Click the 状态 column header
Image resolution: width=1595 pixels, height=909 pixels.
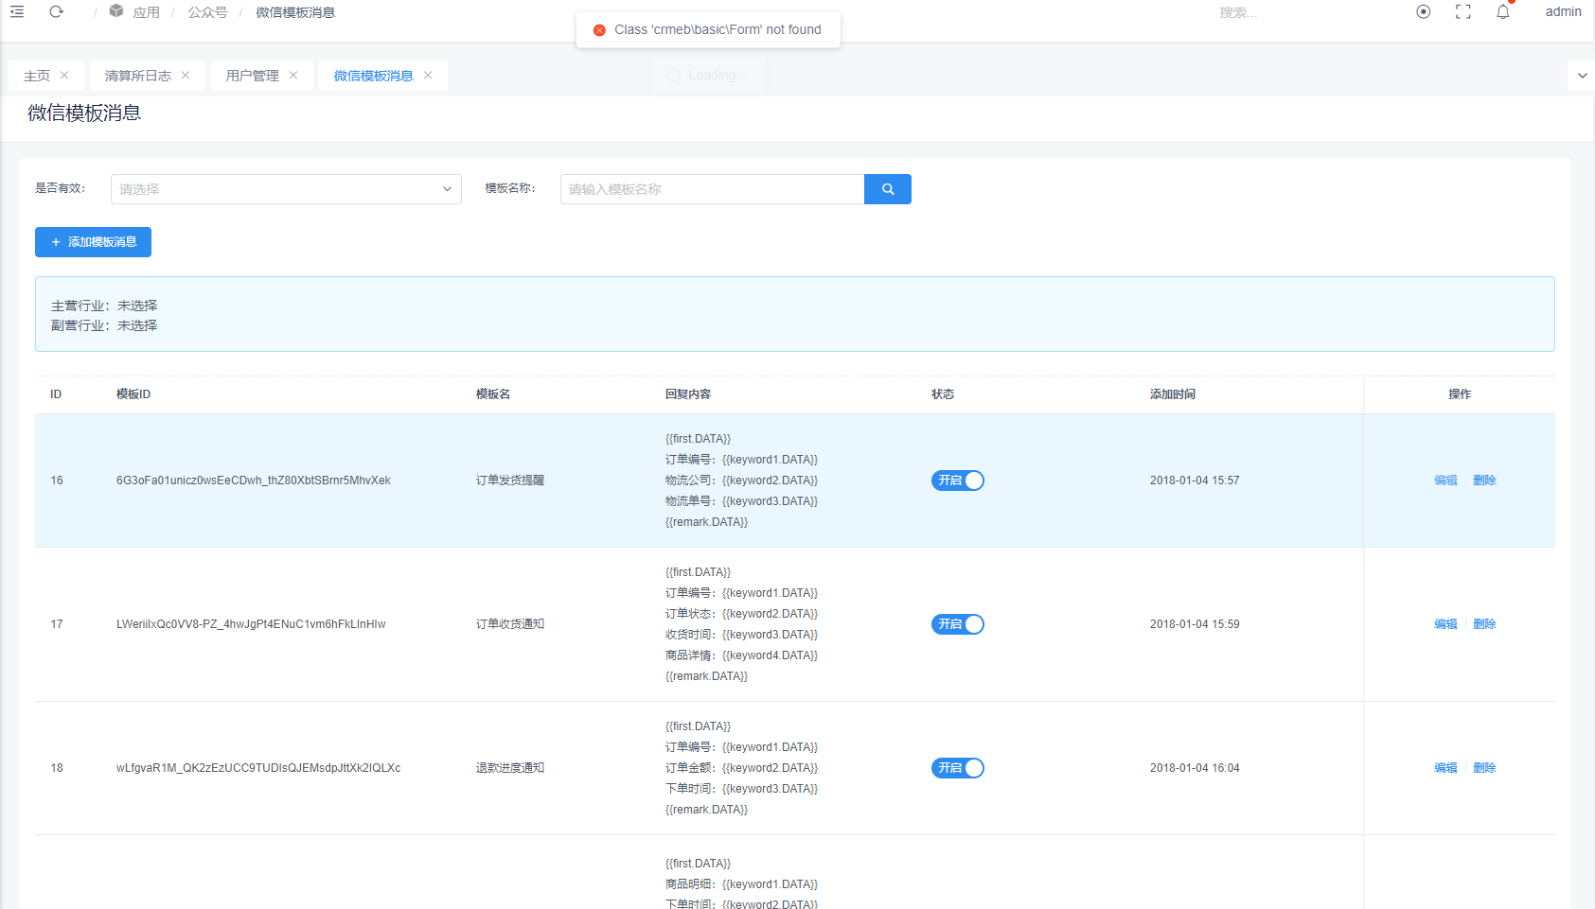tap(943, 394)
